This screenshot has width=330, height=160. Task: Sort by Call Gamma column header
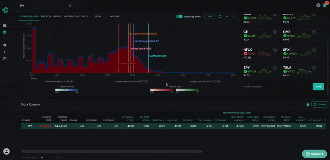[x=205, y=120]
